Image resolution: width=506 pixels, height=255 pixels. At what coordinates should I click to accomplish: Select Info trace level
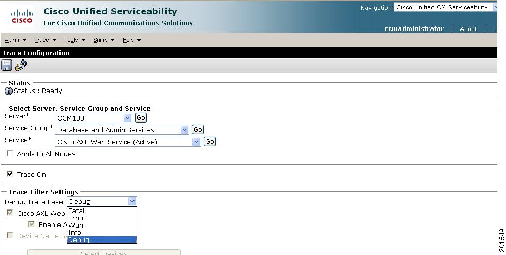pos(102,232)
